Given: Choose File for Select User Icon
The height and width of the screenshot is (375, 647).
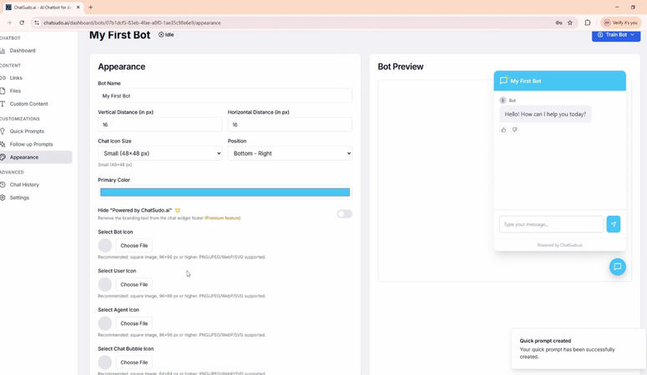Looking at the screenshot, I should click(134, 285).
